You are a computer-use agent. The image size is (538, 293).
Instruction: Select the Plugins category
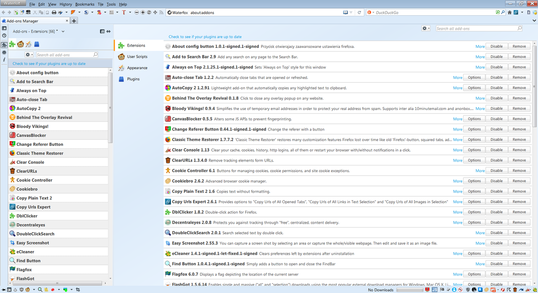pyautogui.click(x=133, y=79)
